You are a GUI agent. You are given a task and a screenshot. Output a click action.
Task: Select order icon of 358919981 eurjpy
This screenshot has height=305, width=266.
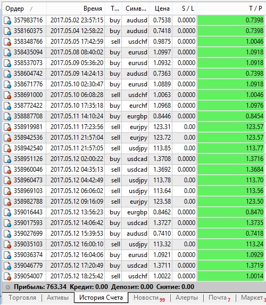click(x=7, y=127)
